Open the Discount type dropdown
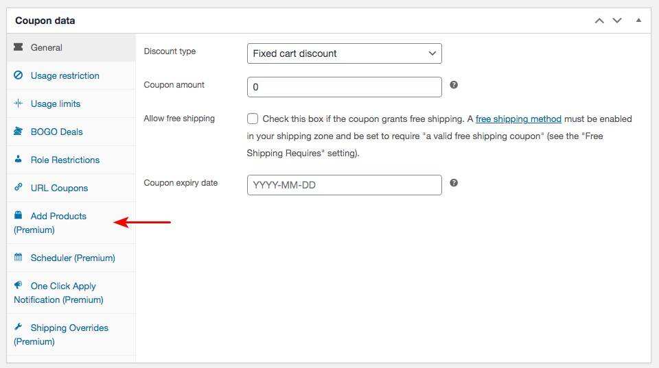The image size is (659, 368). click(344, 53)
